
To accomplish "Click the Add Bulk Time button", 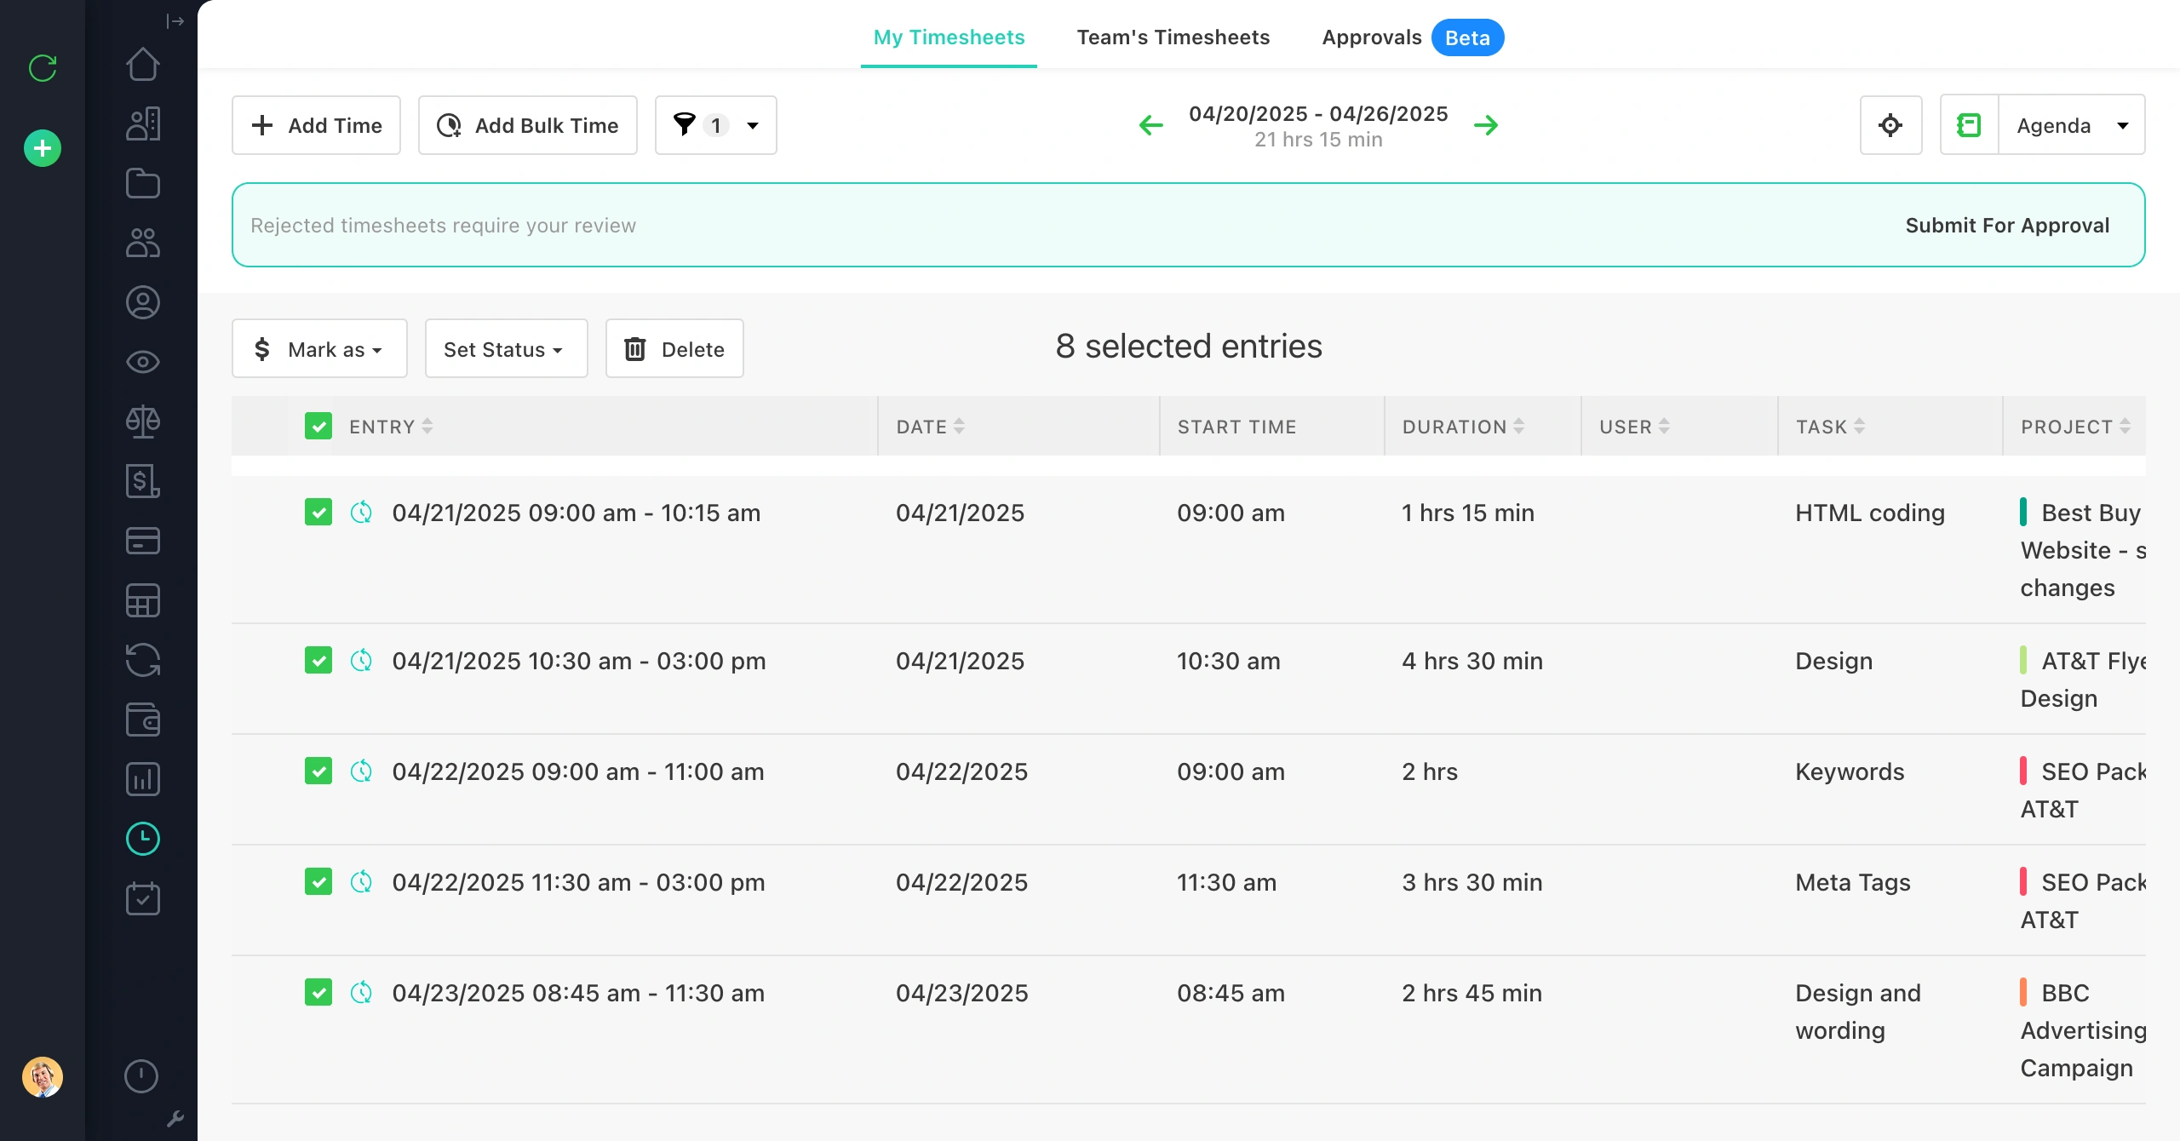I will (528, 125).
